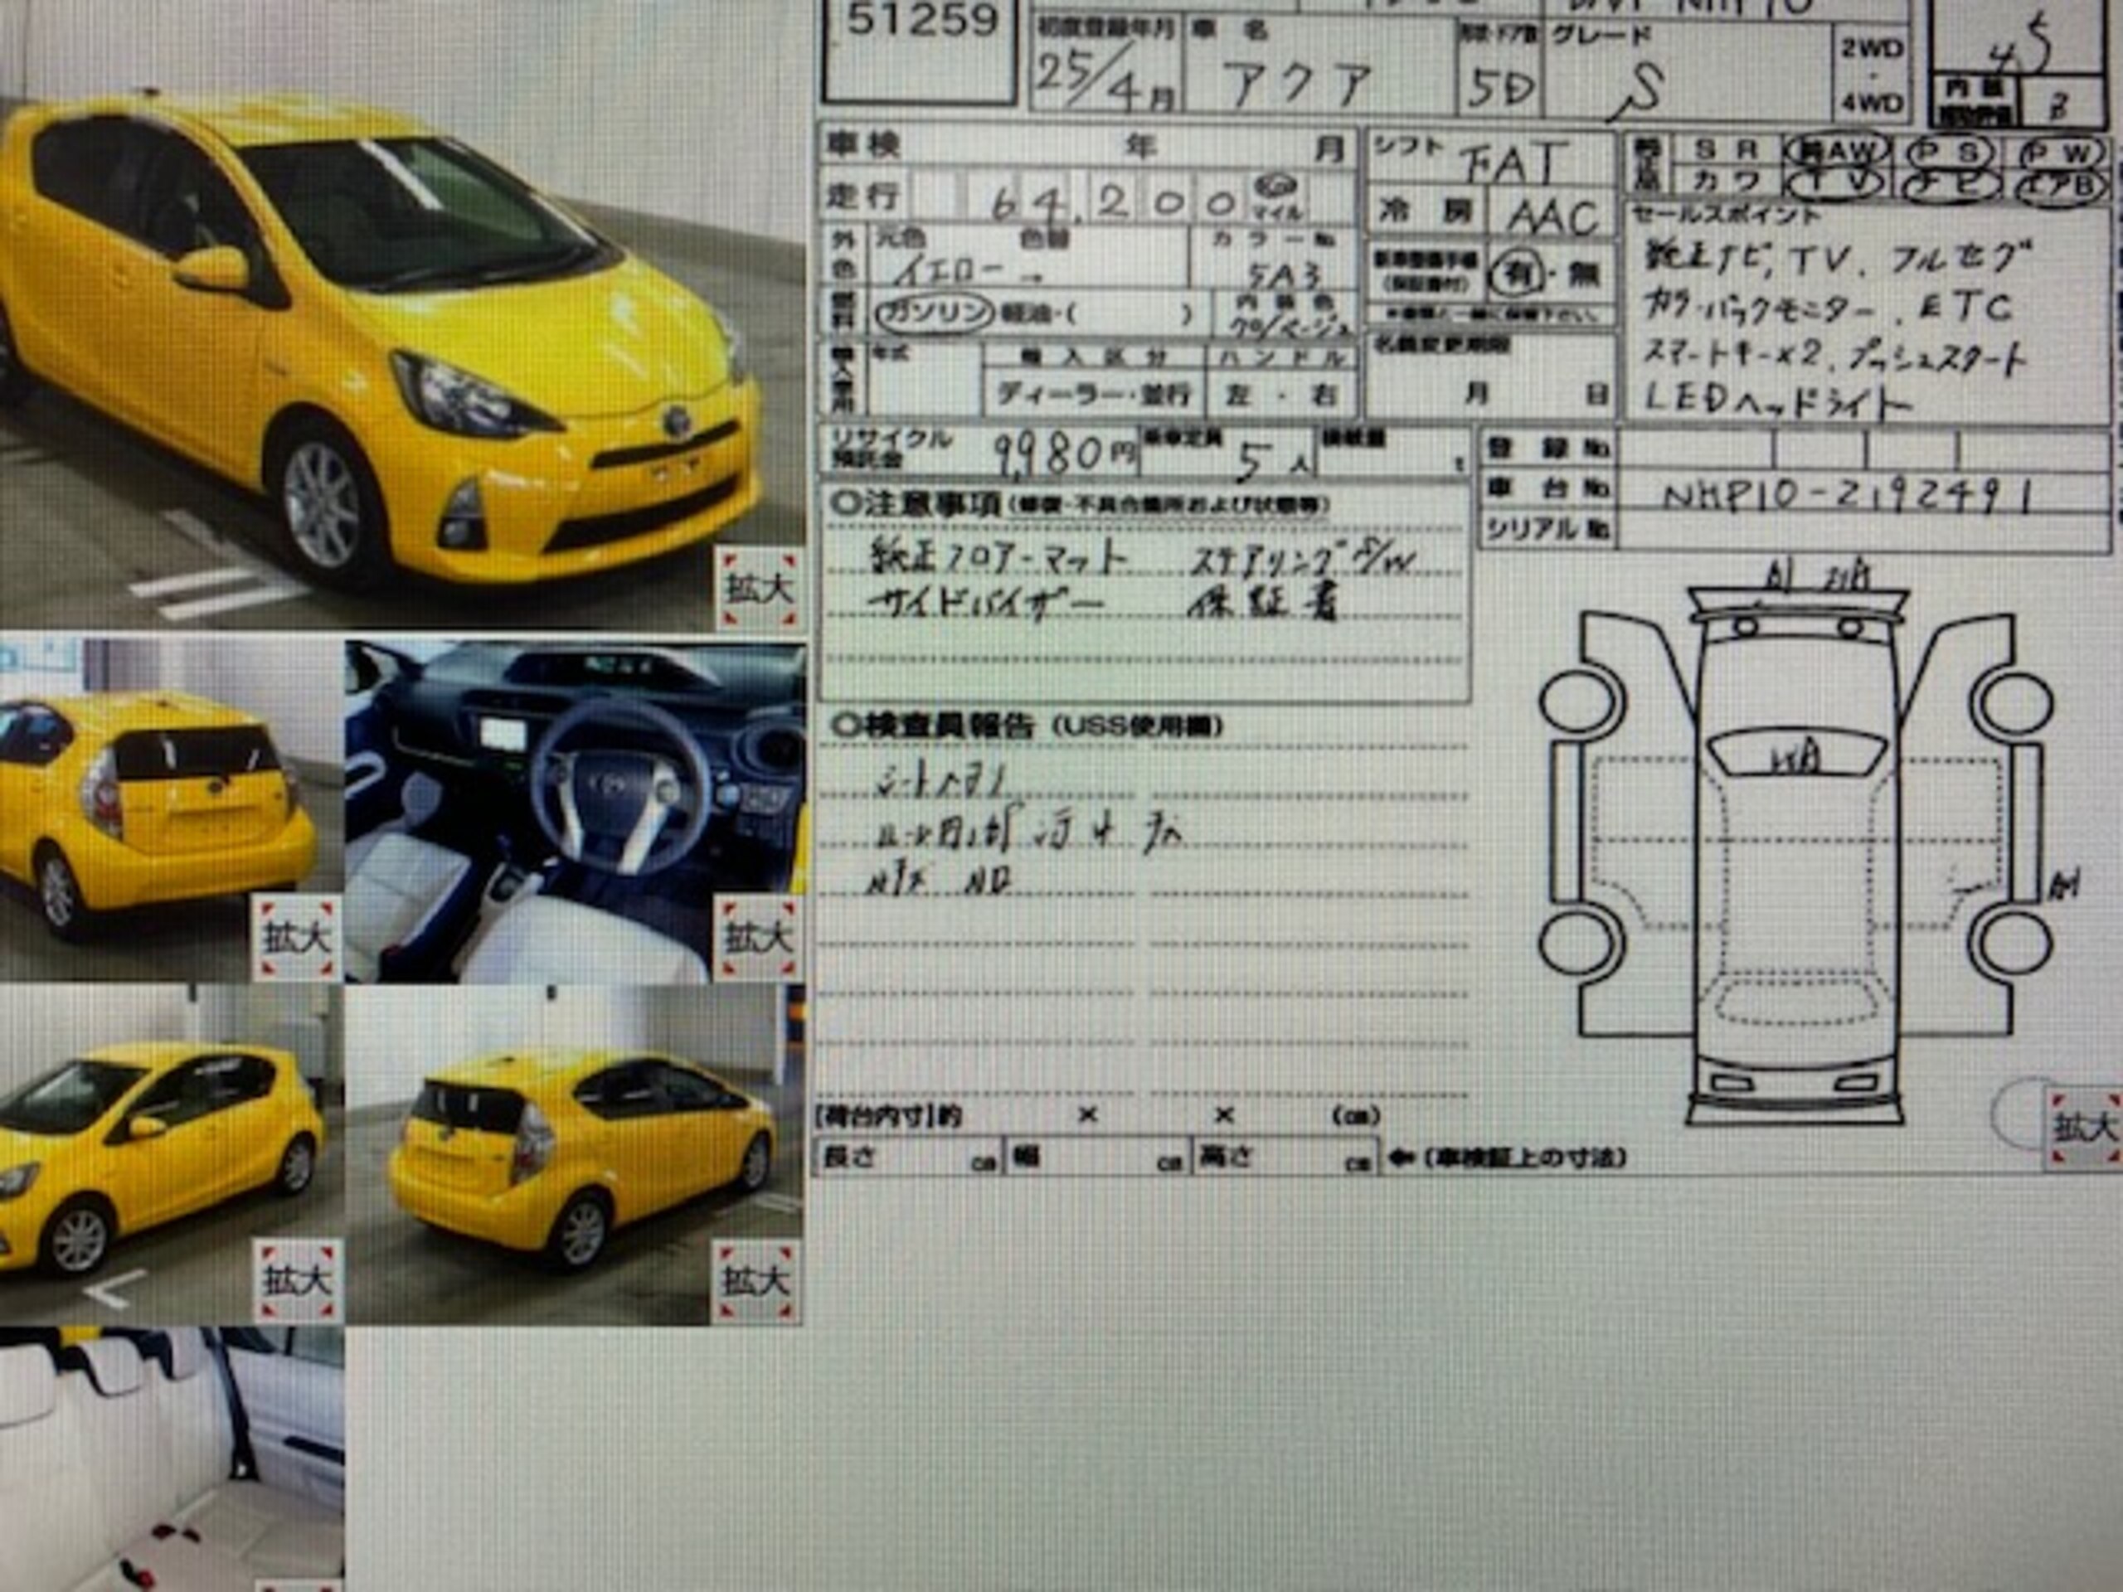Enlarge the auction sheet image
2123x1592 pixels.
pyautogui.click(x=2085, y=1127)
